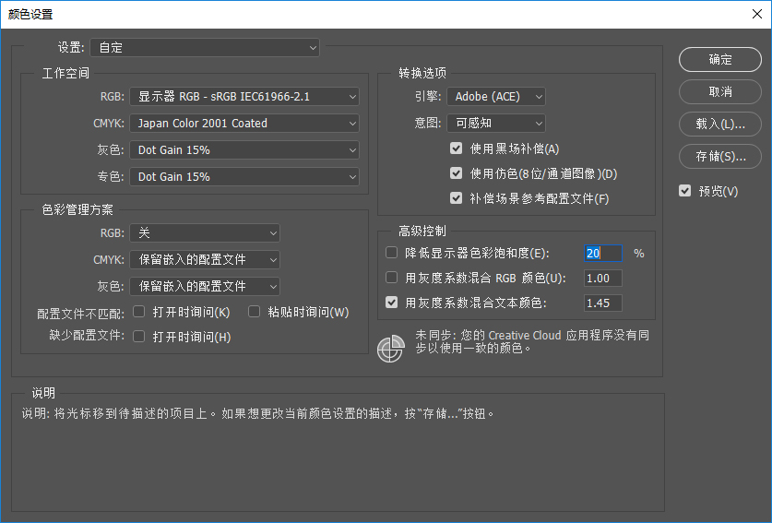Click the 色彩管理方案 group label
This screenshot has width=772, height=523.
pos(77,209)
